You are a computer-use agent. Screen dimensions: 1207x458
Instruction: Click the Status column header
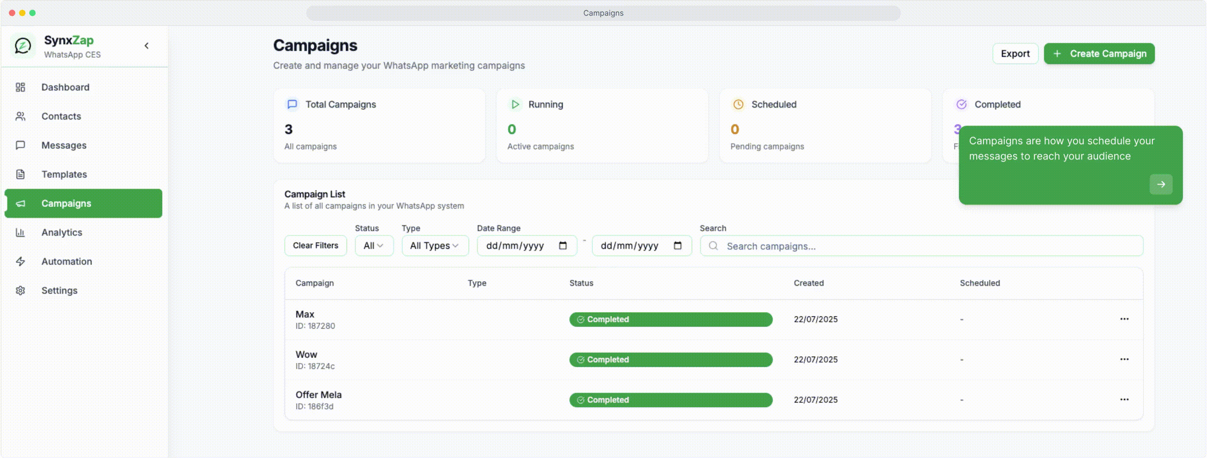[x=581, y=283]
